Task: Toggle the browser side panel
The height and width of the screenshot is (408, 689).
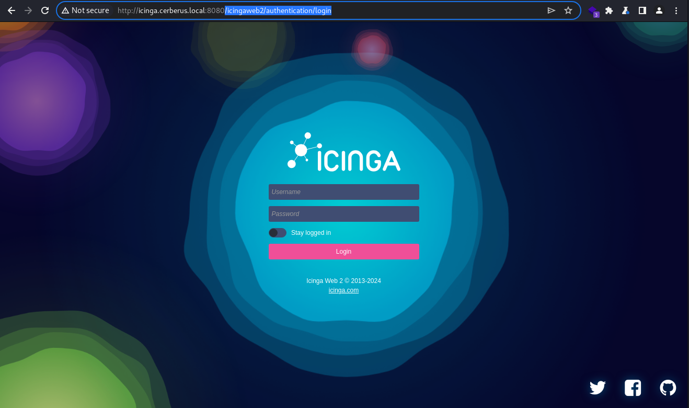Action: point(642,10)
